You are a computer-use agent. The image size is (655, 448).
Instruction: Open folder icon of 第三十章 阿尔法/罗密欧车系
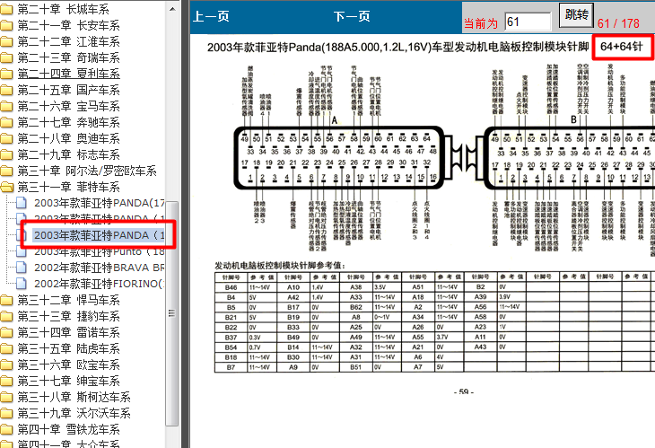tap(6, 171)
